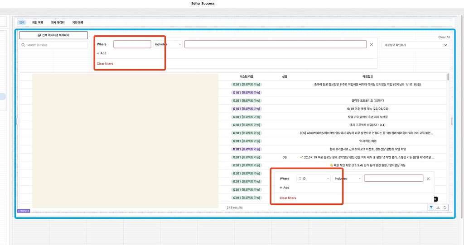
Task: Remove the filter row with ID column
Action: tap(428, 179)
